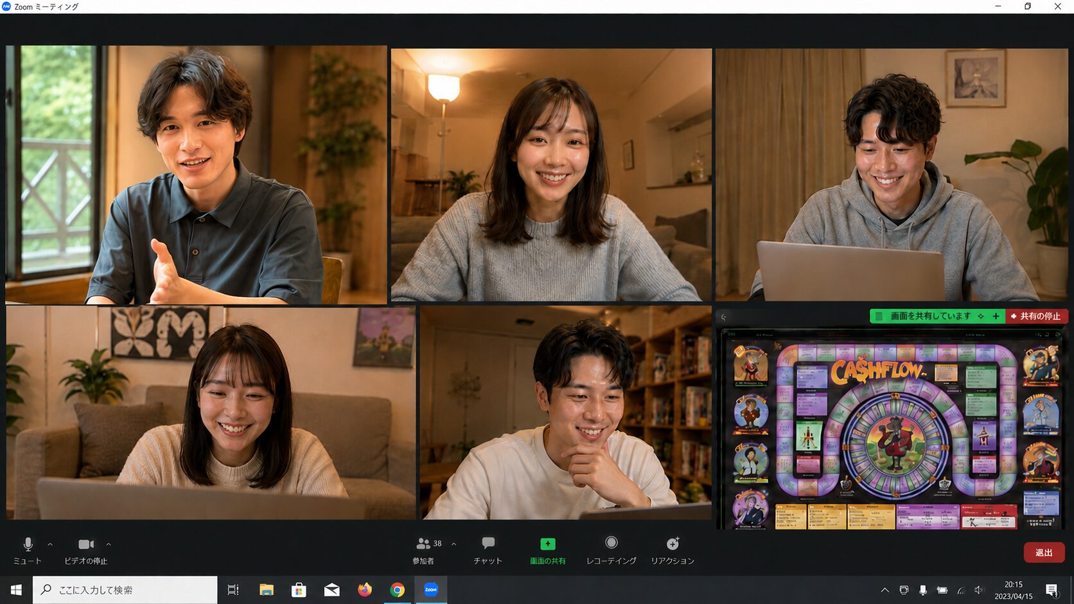Viewport: 1074px width, 604px height.
Task: Start レコーディング recording
Action: [611, 551]
